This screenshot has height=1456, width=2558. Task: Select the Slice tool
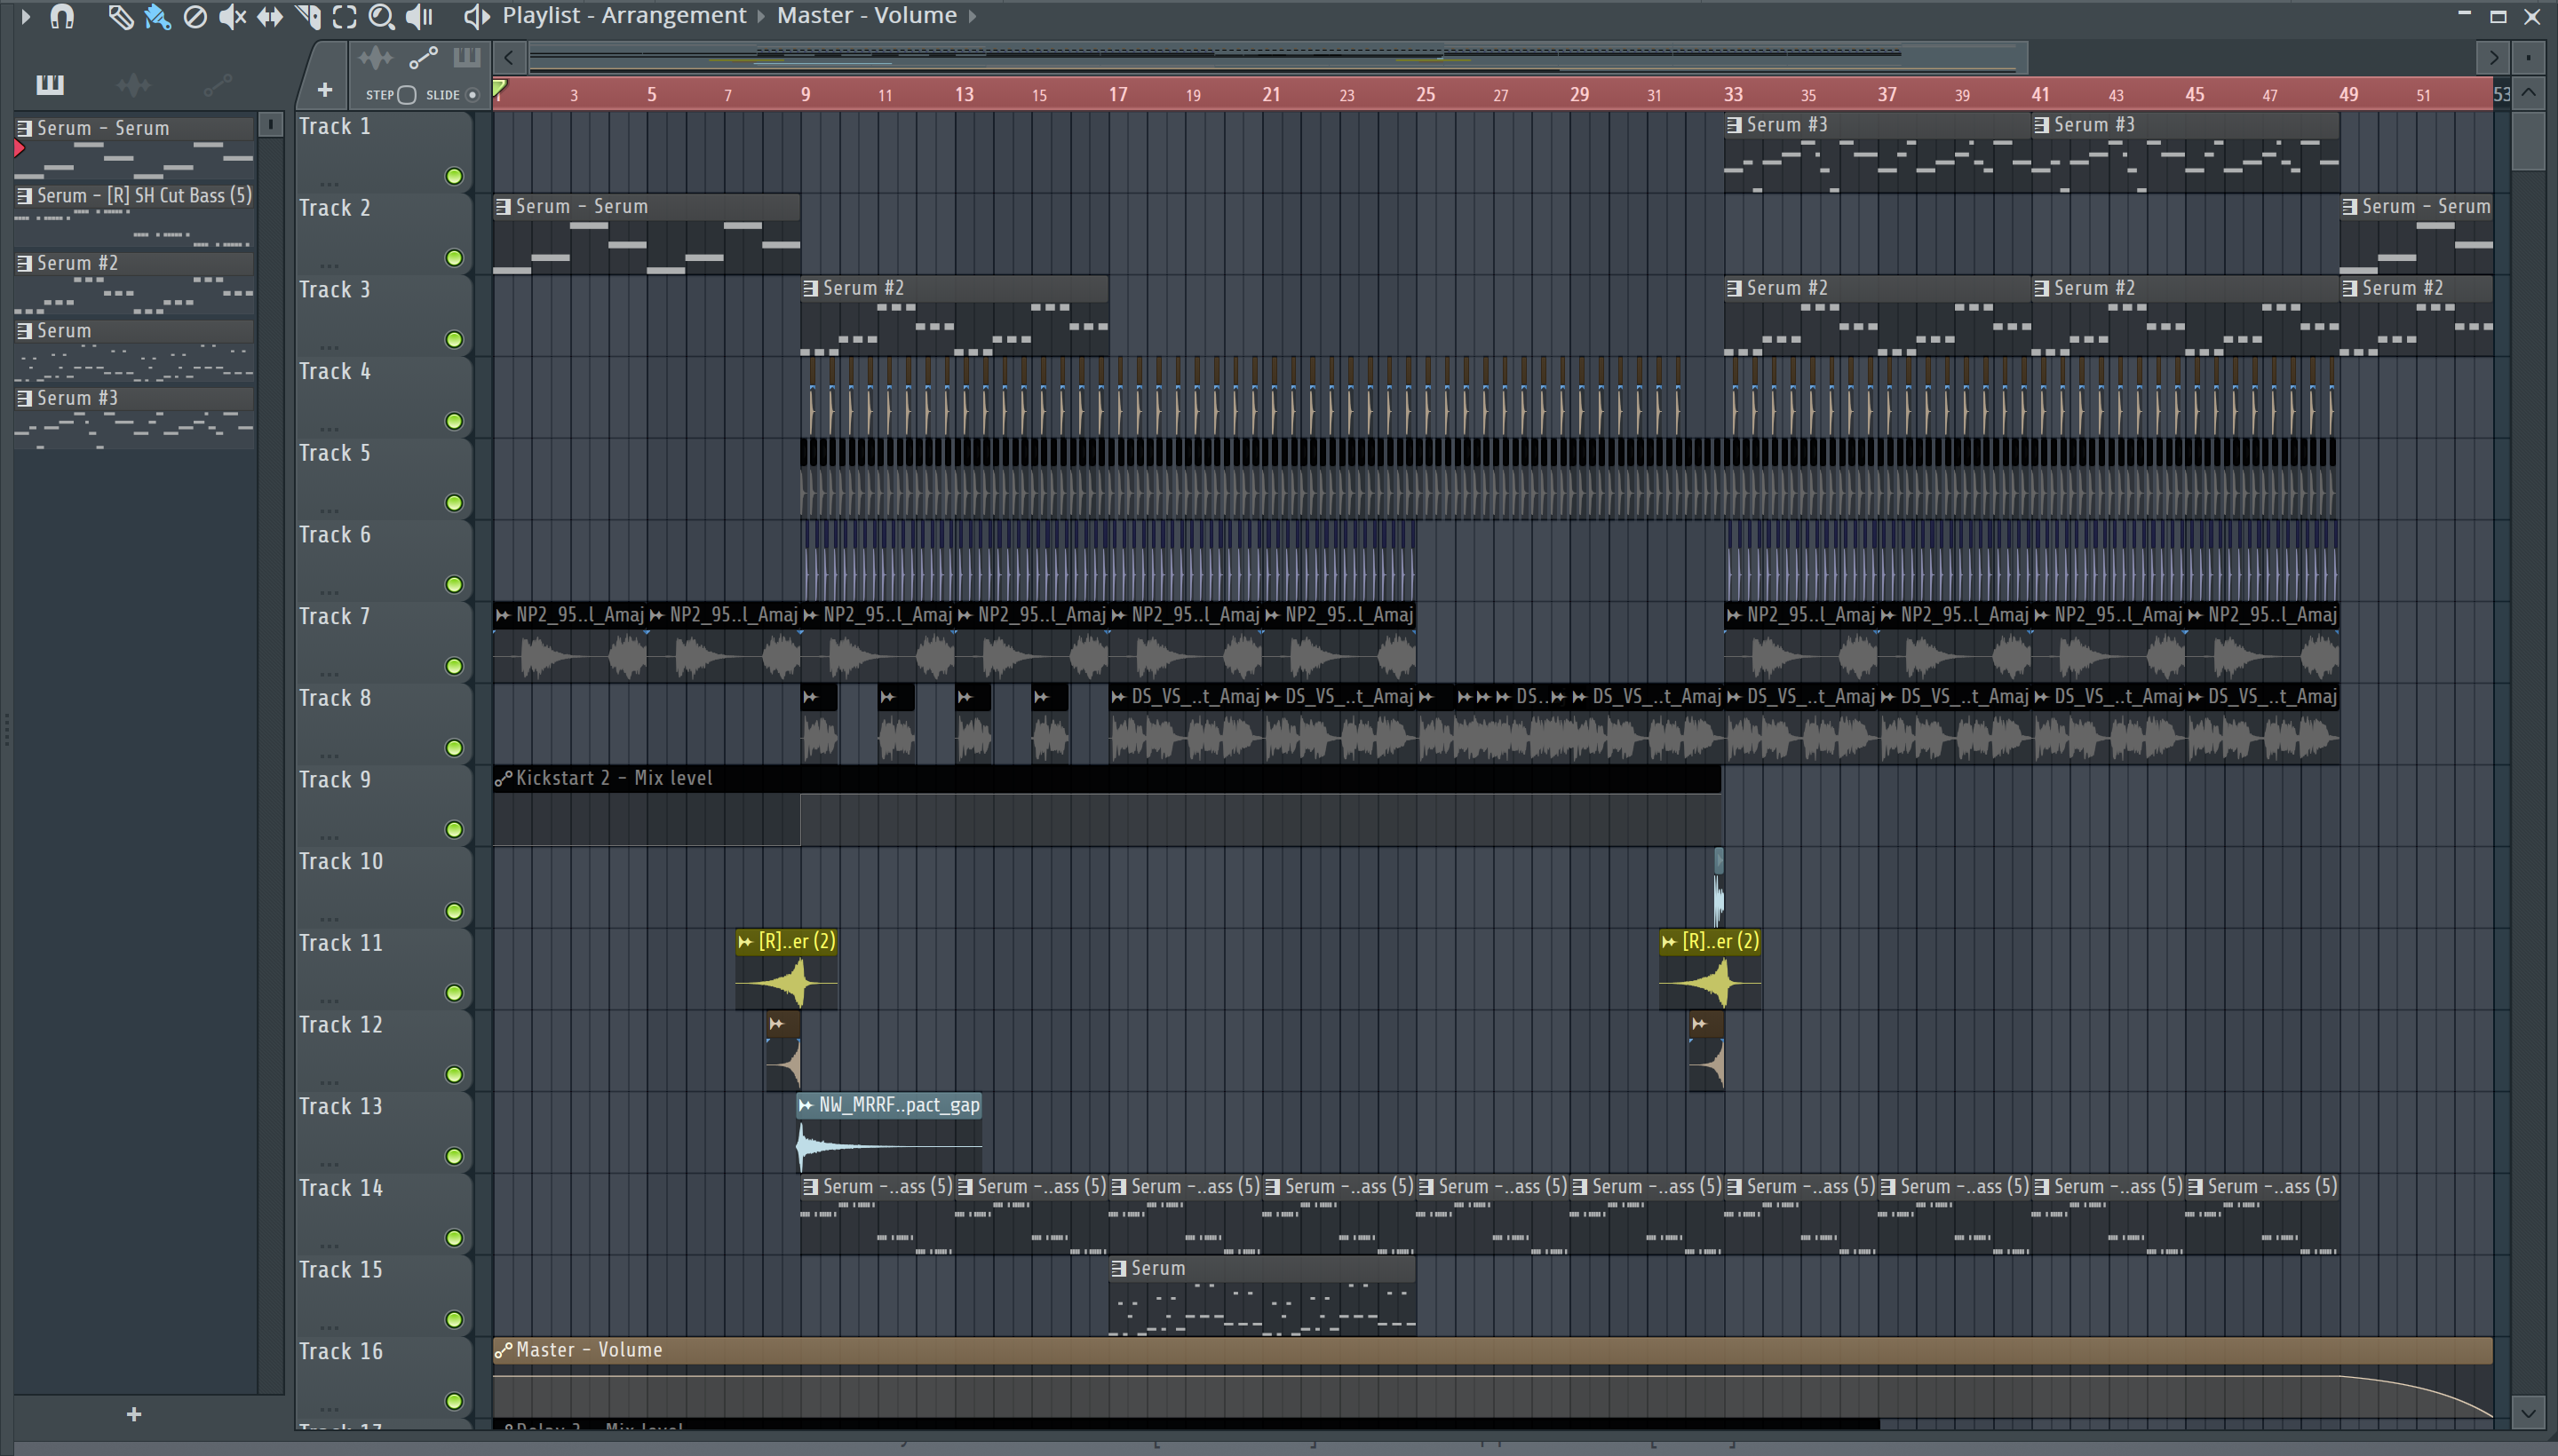(x=307, y=16)
